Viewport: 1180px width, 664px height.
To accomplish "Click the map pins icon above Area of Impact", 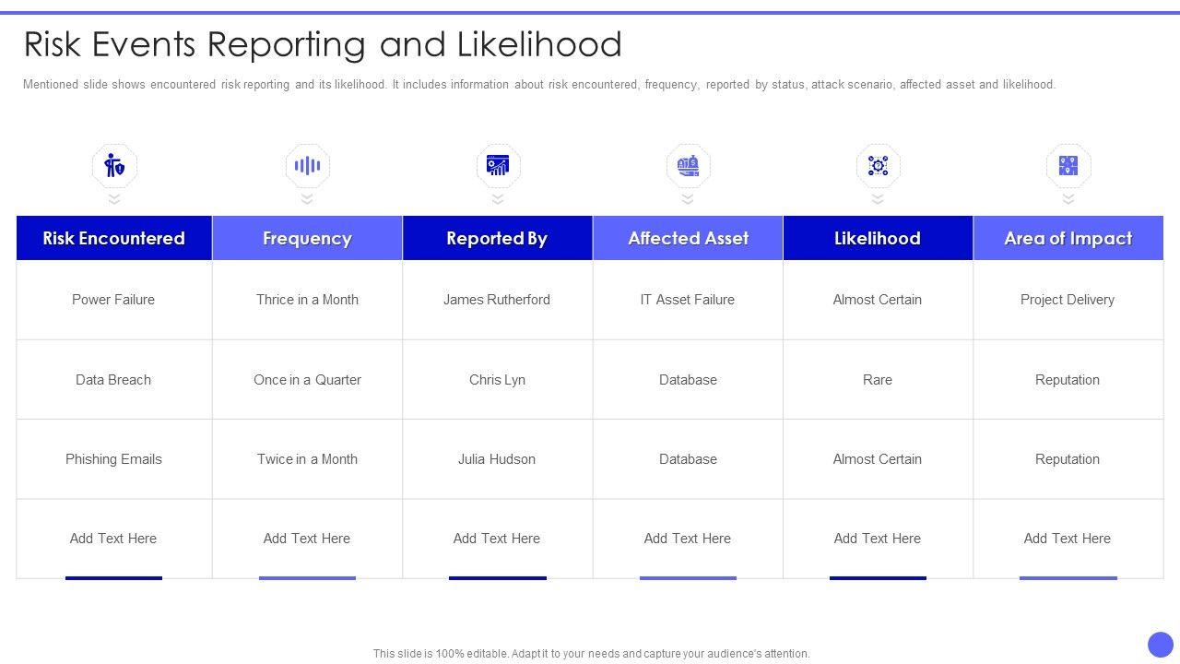I will [1068, 166].
